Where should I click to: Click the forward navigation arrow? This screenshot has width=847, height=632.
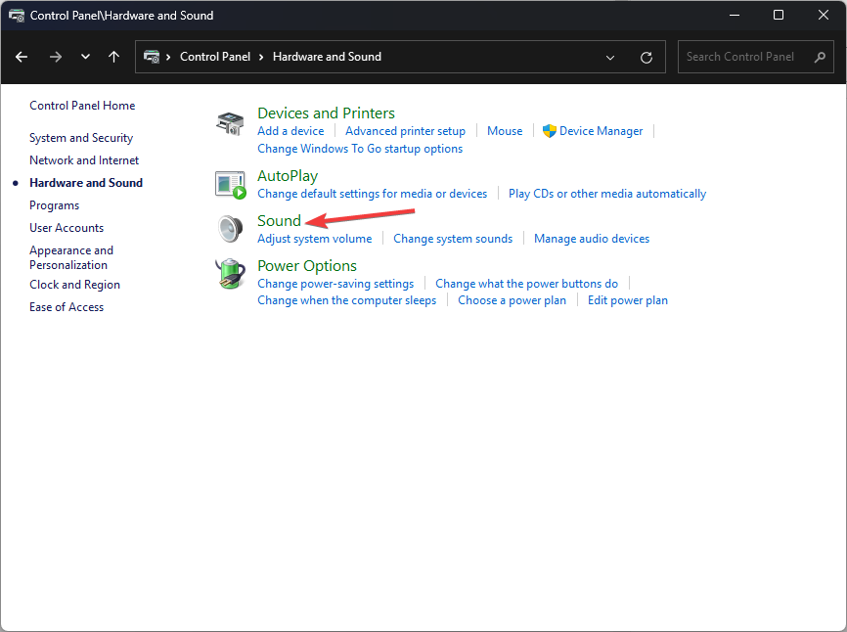pos(55,57)
